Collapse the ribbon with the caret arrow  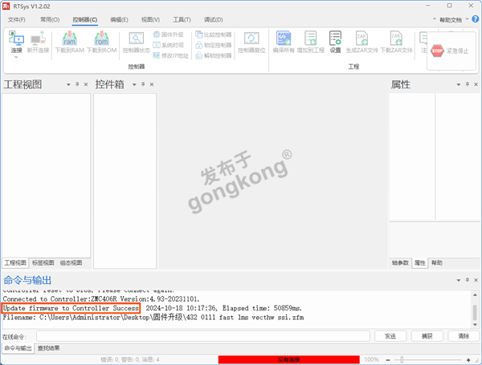435,19
